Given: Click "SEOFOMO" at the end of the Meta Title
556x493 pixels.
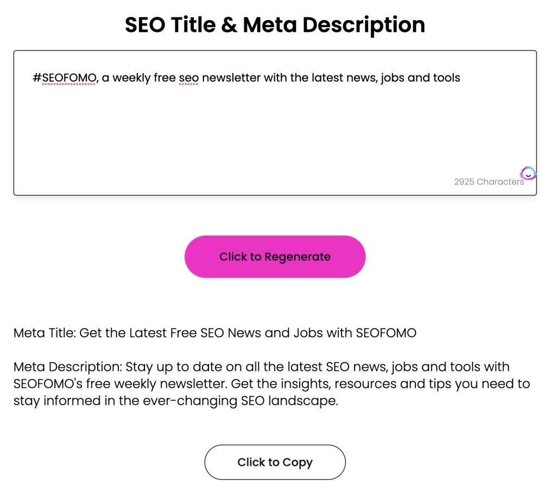Looking at the screenshot, I should [x=386, y=333].
